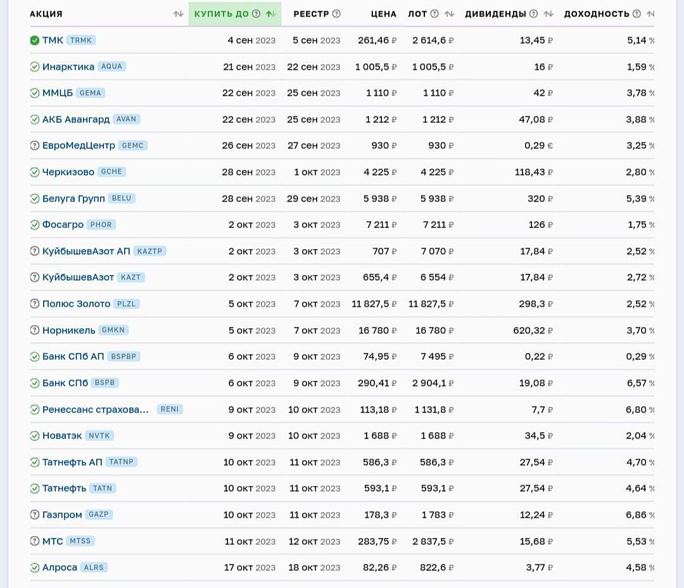Sort by ЛОТ using its arrows
Image resolution: width=684 pixels, height=588 pixels.
pyautogui.click(x=449, y=14)
